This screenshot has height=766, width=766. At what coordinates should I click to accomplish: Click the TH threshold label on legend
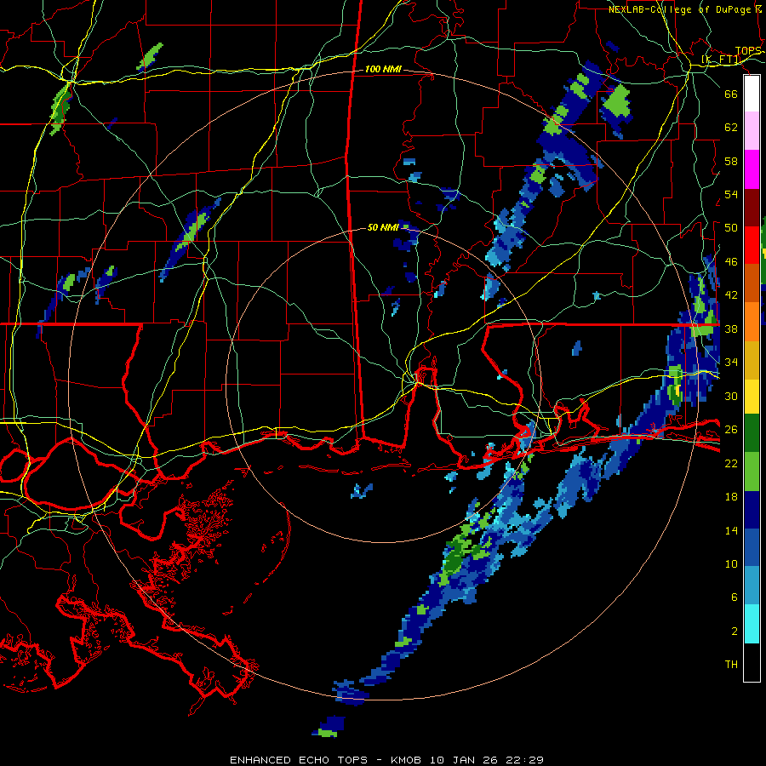coord(731,665)
